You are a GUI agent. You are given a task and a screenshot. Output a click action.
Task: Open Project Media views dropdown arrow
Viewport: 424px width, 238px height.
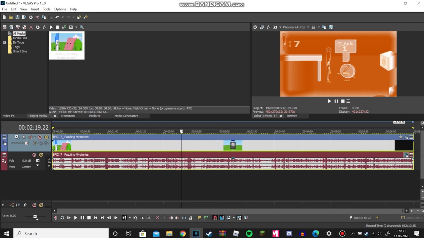76,27
